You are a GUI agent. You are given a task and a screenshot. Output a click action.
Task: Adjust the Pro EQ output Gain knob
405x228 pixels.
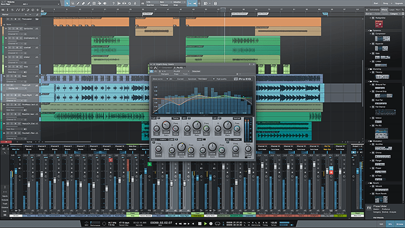pos(248,149)
